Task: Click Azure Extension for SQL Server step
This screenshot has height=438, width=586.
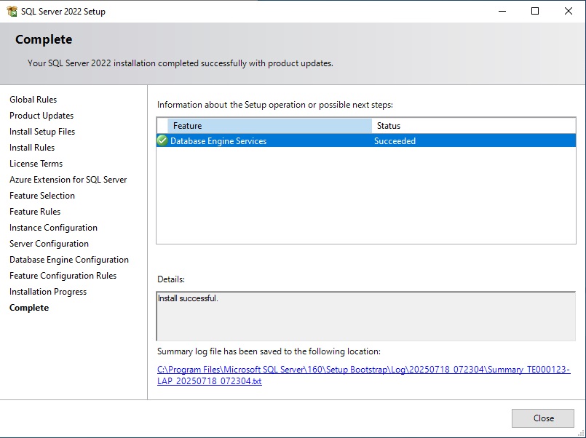Action: click(x=68, y=180)
